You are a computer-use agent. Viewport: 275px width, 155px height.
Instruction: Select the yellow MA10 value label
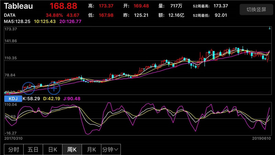45,21
